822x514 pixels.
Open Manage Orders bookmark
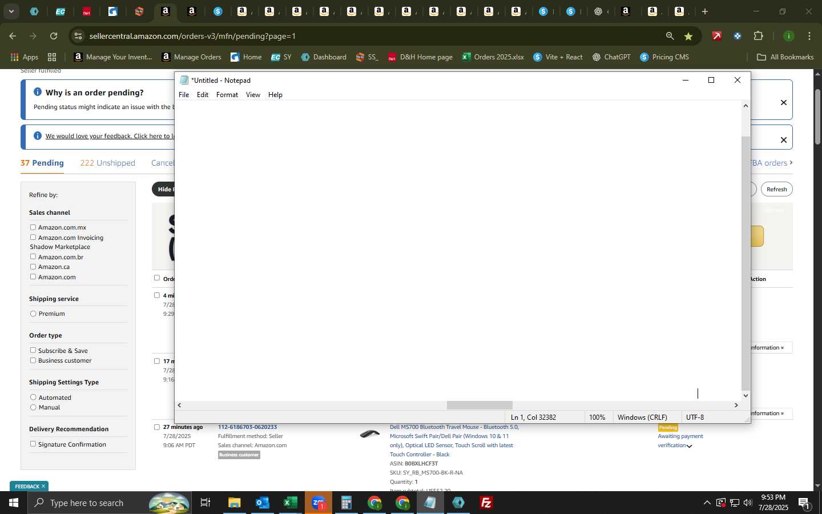click(191, 57)
